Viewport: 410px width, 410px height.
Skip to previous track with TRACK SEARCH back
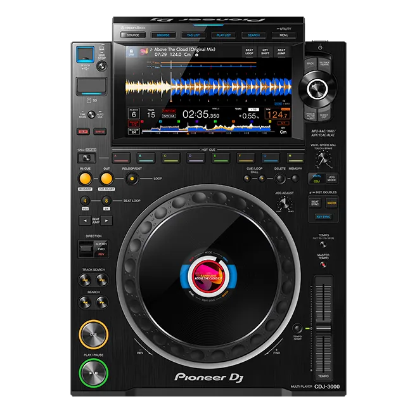(86, 280)
